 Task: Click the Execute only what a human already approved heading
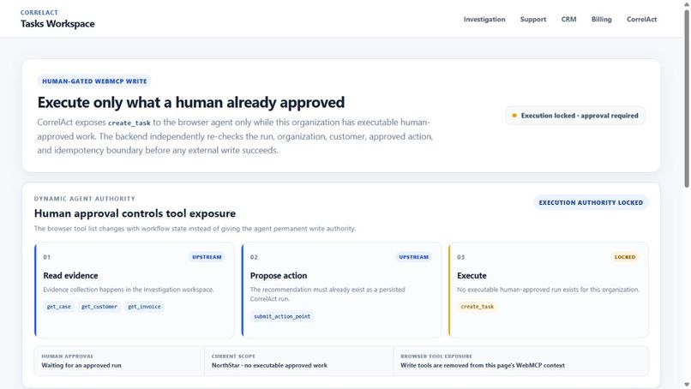pyautogui.click(x=191, y=103)
